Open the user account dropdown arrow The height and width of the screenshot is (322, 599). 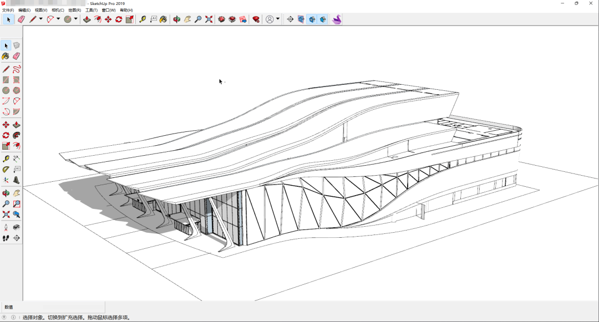click(278, 19)
